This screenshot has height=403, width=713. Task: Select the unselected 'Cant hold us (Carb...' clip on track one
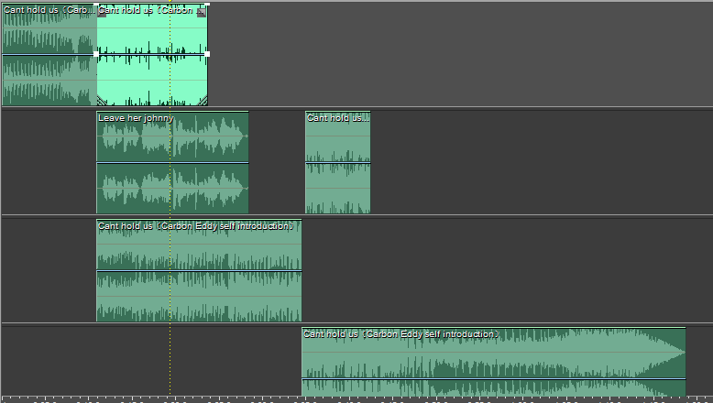pyautogui.click(x=49, y=55)
